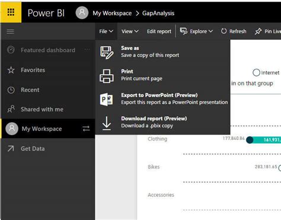Click Shared with me people icon
The height and width of the screenshot is (220, 281).
[x=11, y=109]
